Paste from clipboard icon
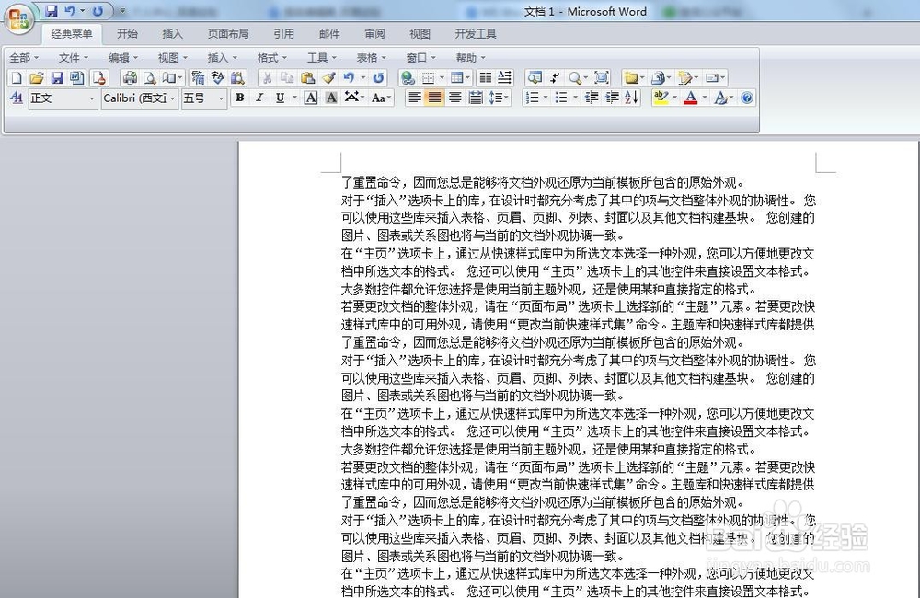The width and height of the screenshot is (920, 598). pyautogui.click(x=307, y=77)
